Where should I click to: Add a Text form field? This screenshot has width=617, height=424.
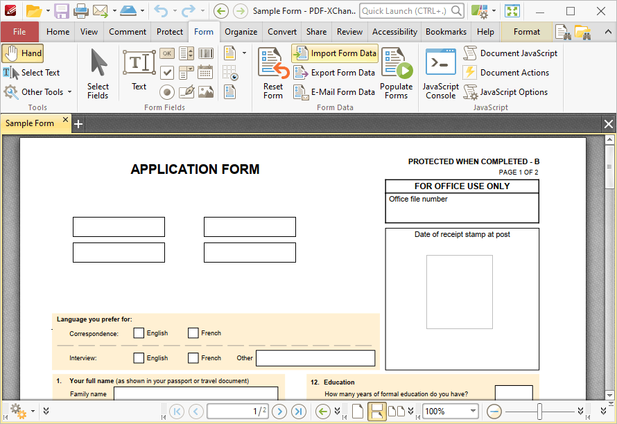[x=139, y=70]
